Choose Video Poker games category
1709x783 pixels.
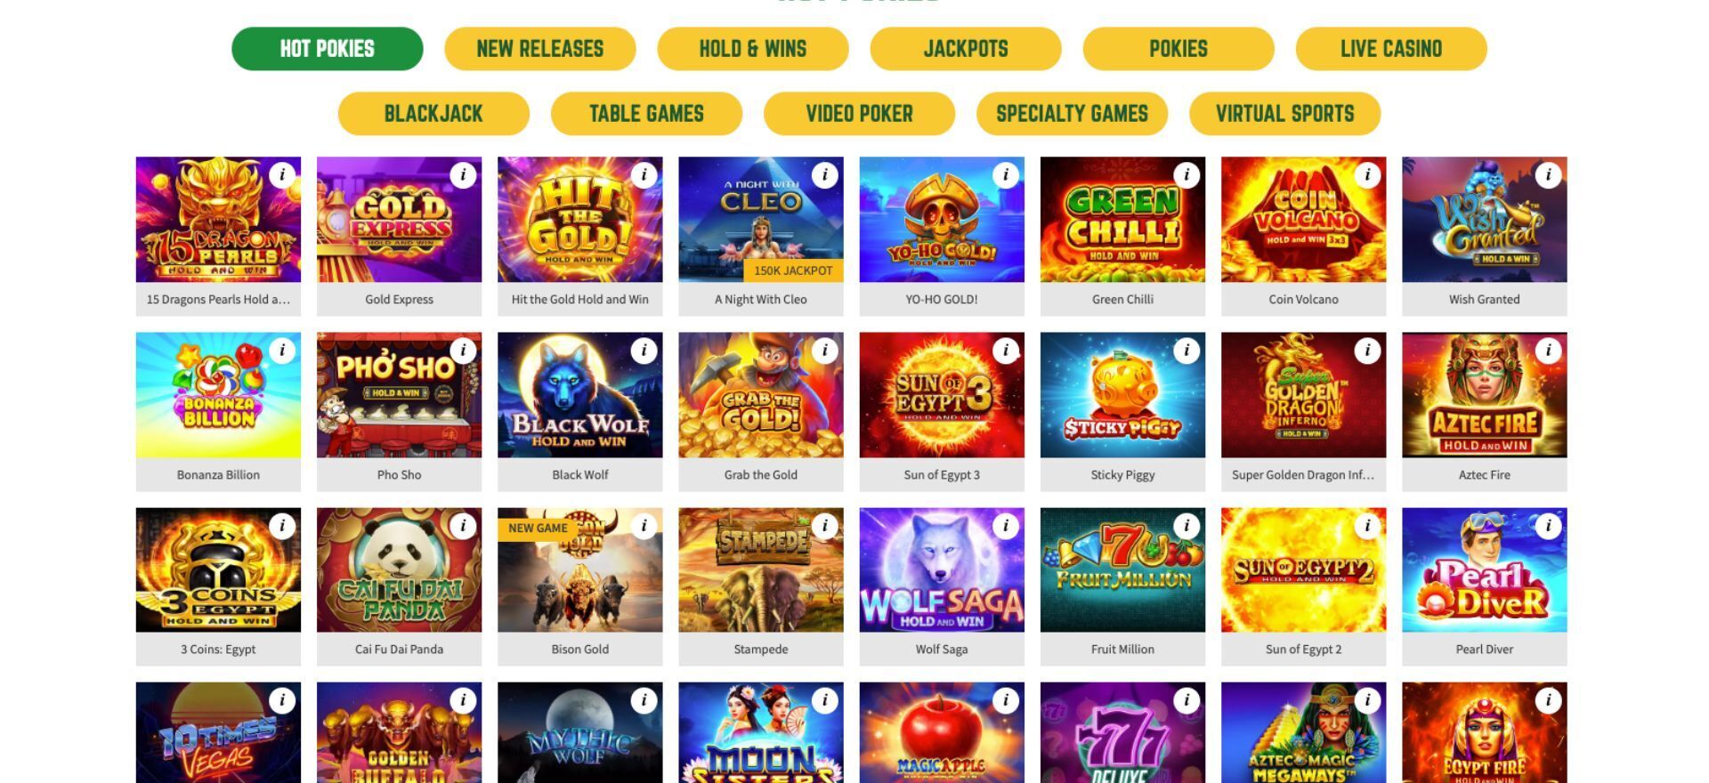click(859, 114)
